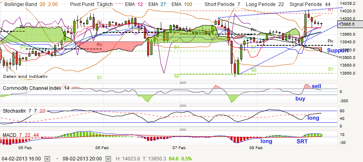Click the Daten sind indikativ notice
The width and height of the screenshot is (363, 162).
(26, 76)
